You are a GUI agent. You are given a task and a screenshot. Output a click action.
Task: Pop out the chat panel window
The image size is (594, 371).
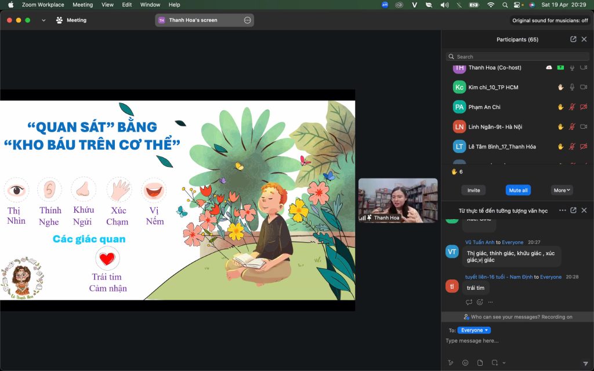pos(573,210)
